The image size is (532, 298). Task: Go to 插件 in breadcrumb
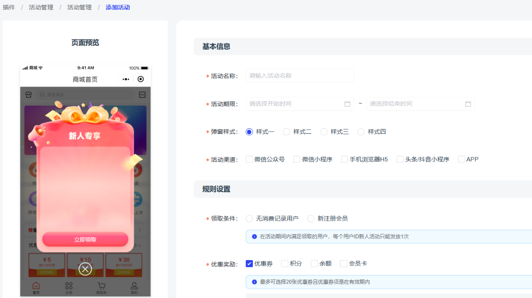(9, 7)
